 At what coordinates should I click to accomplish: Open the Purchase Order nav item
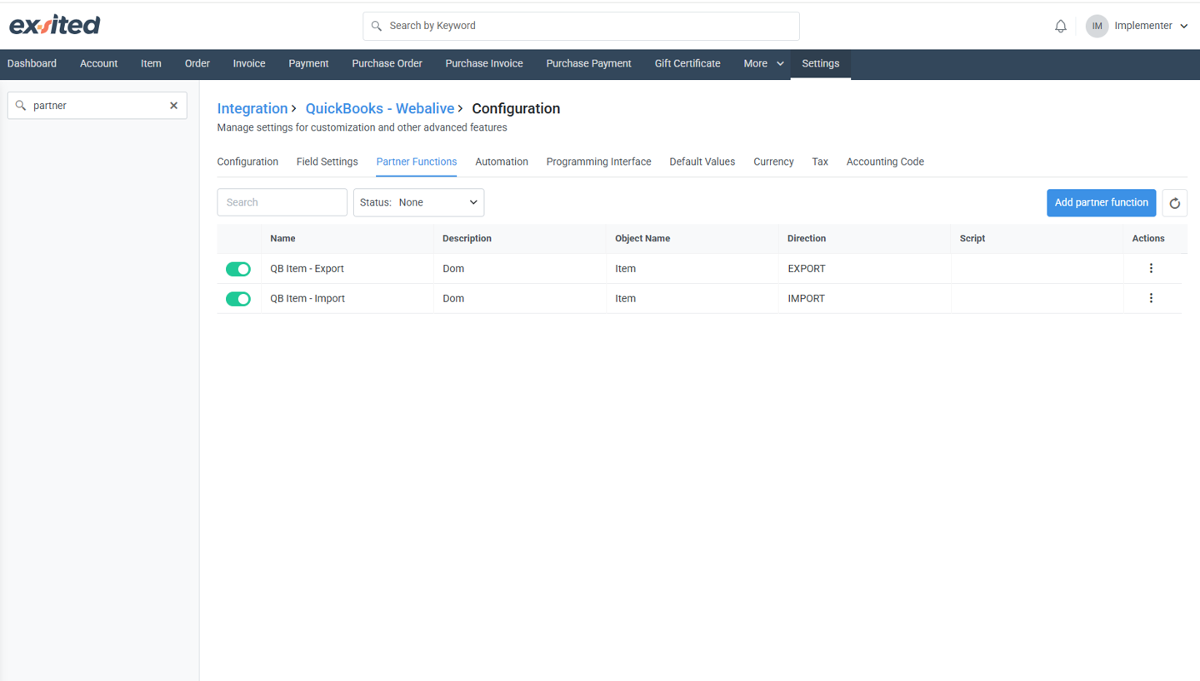387,63
